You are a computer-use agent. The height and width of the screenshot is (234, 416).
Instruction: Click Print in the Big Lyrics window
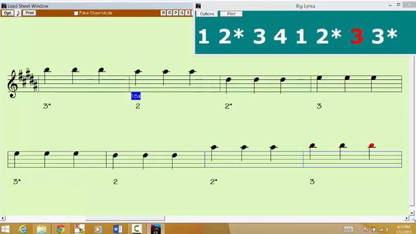[231, 14]
